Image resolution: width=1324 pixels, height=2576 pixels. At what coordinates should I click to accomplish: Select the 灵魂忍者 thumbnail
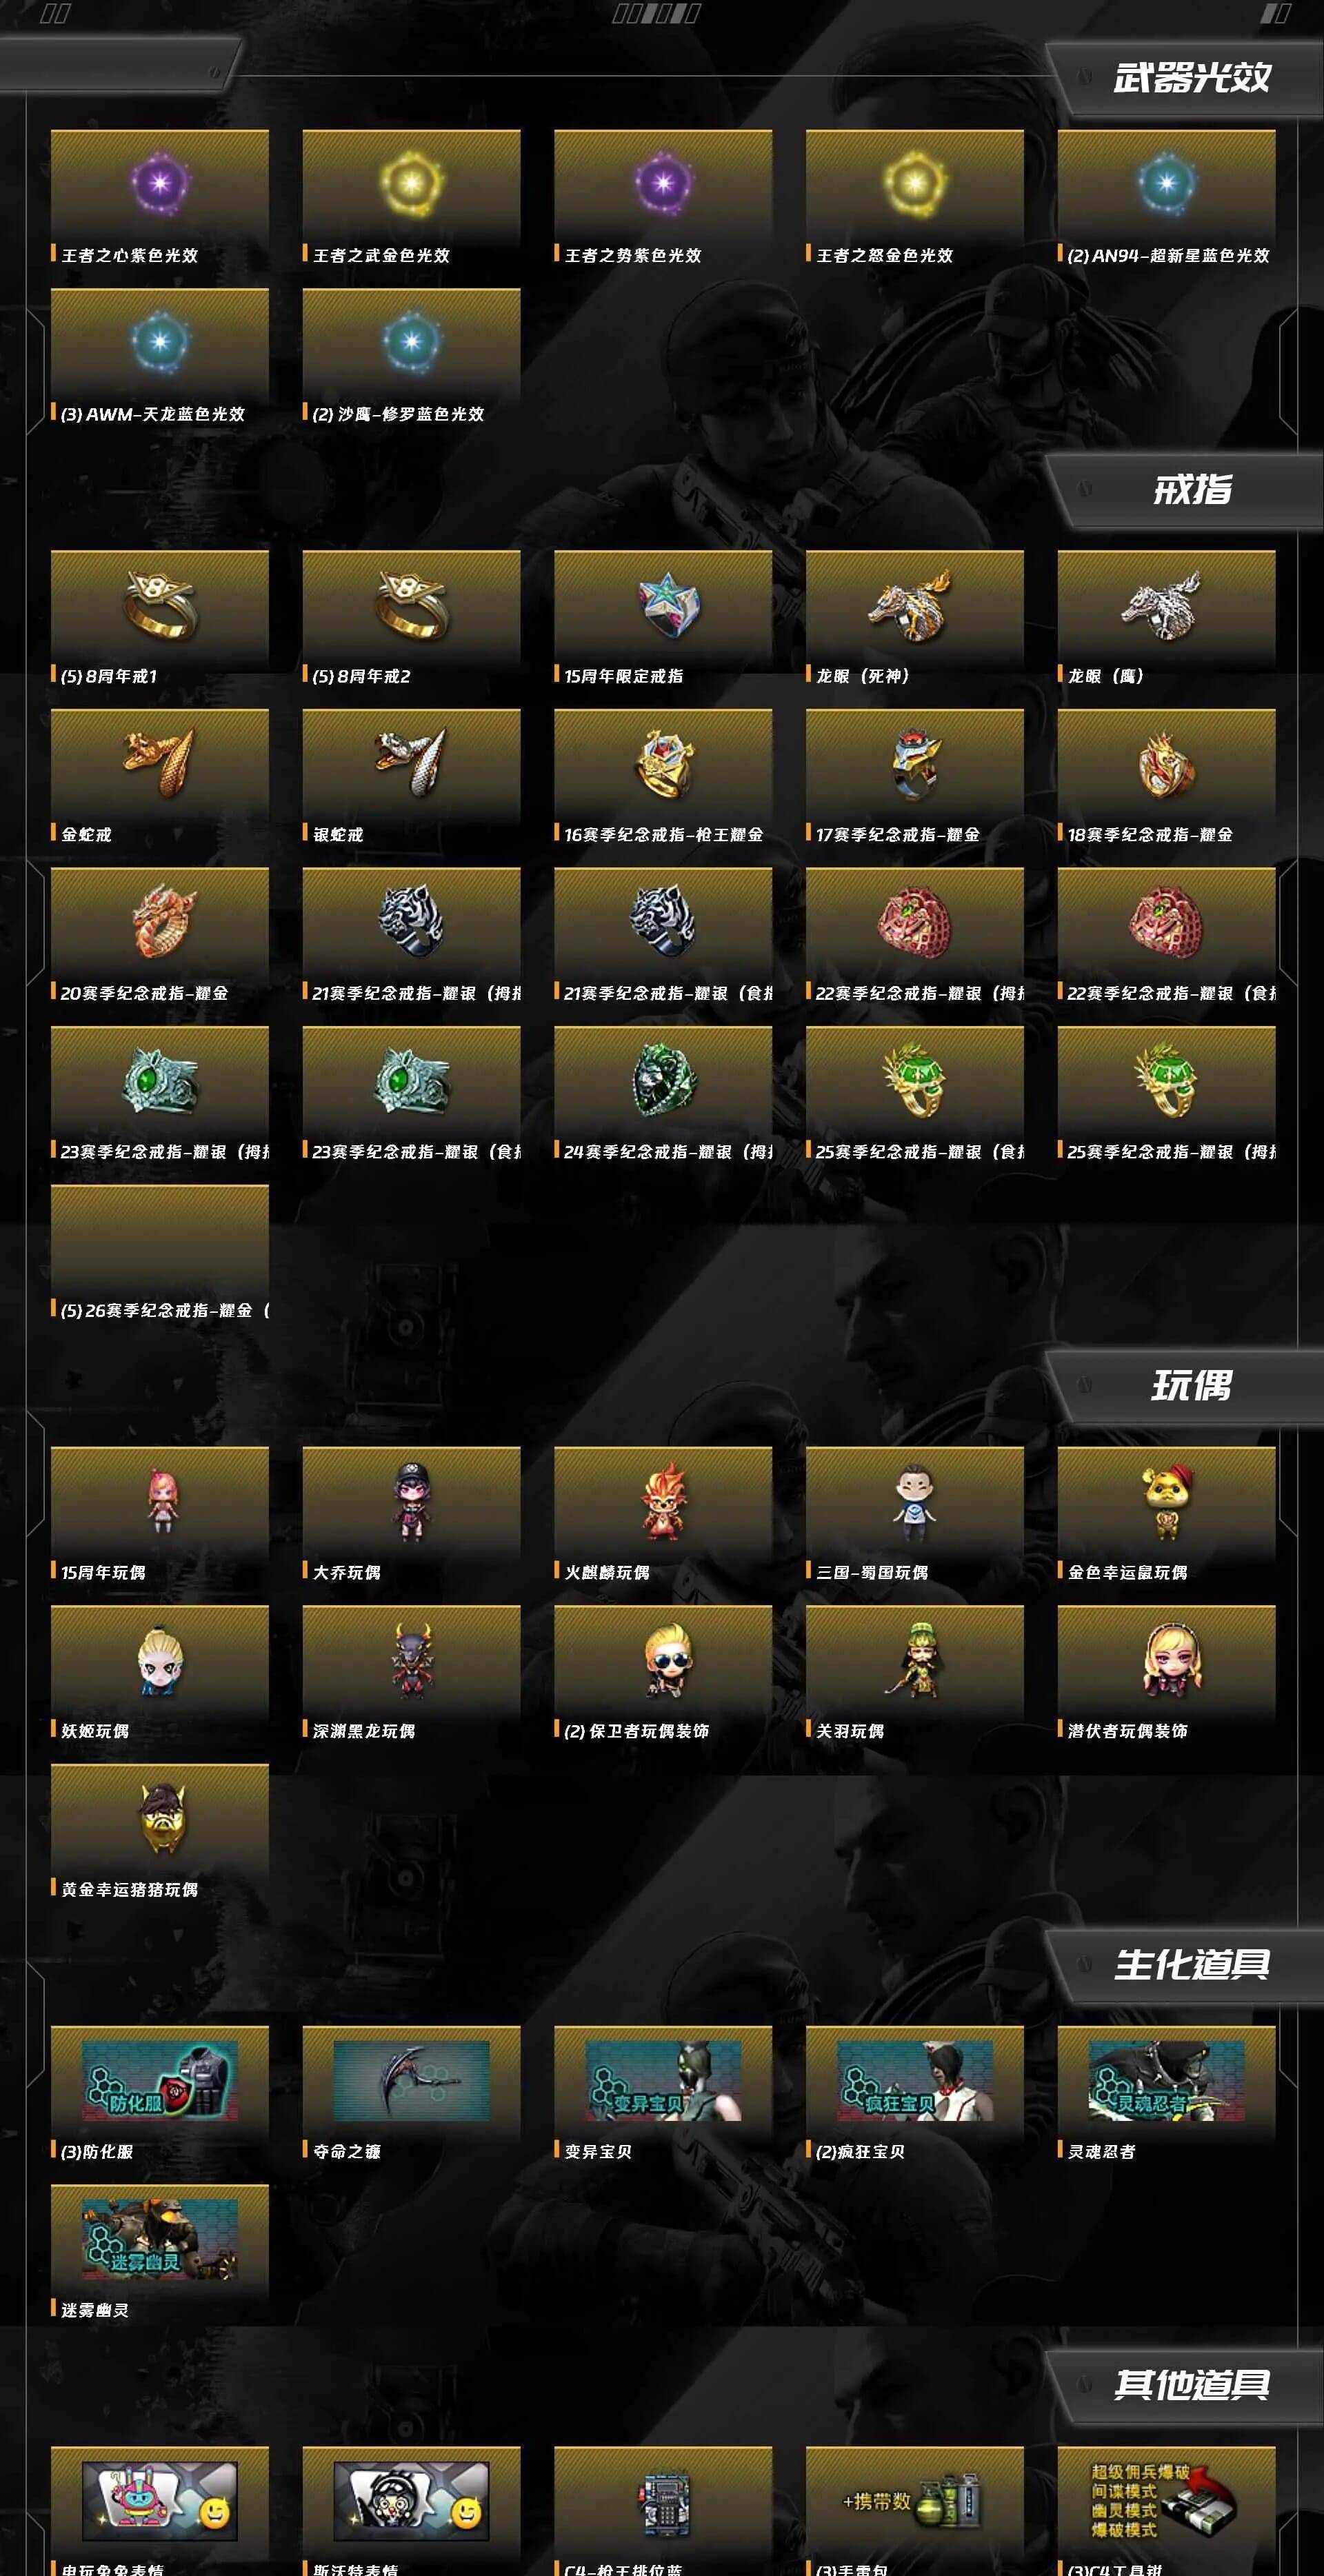[x=1166, y=2080]
